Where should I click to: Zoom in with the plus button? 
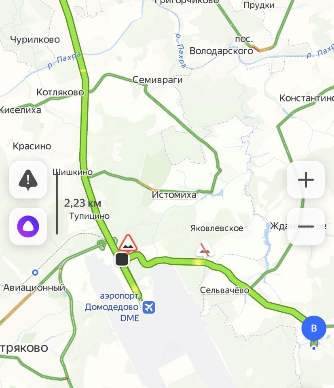point(306,179)
